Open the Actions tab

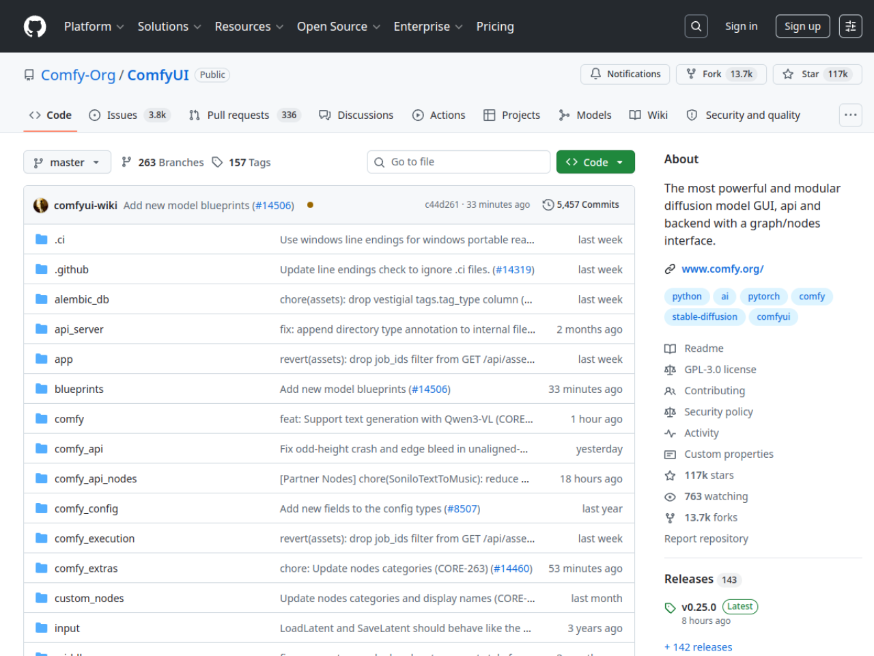pos(439,115)
